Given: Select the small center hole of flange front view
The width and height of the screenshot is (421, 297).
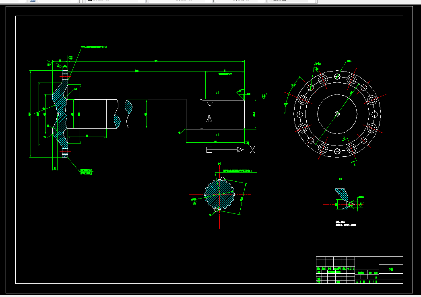Looking at the screenshot, I should 337,114.
